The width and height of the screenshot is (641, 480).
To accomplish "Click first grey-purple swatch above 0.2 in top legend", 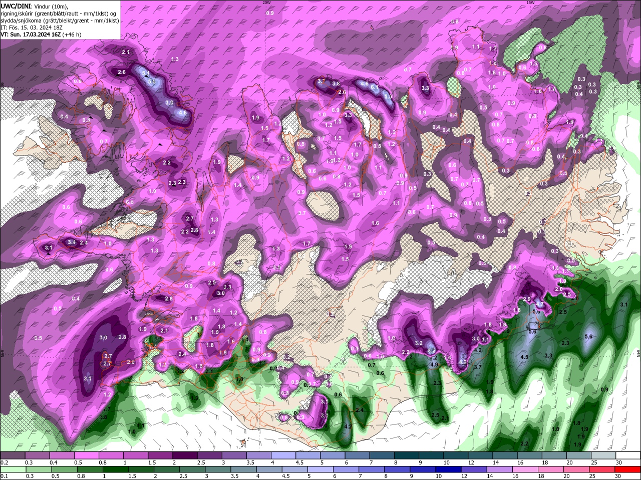I will (13, 455).
